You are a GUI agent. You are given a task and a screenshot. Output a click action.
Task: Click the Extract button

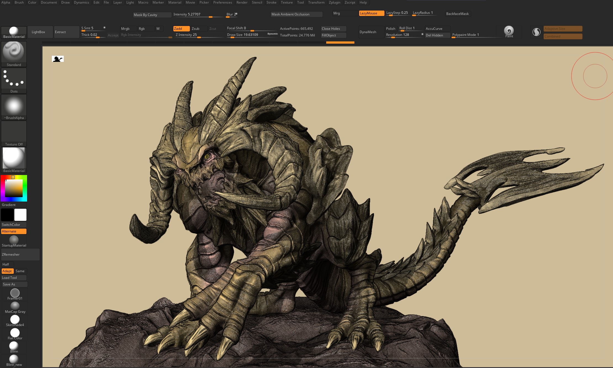(x=67, y=32)
